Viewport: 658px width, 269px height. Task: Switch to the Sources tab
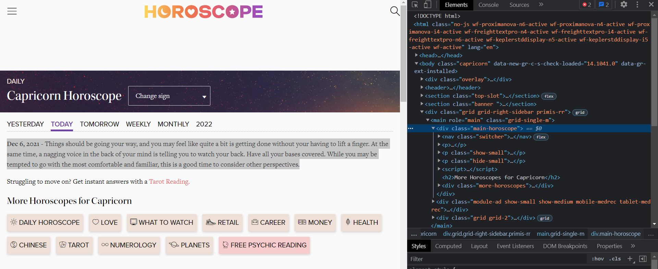click(519, 5)
